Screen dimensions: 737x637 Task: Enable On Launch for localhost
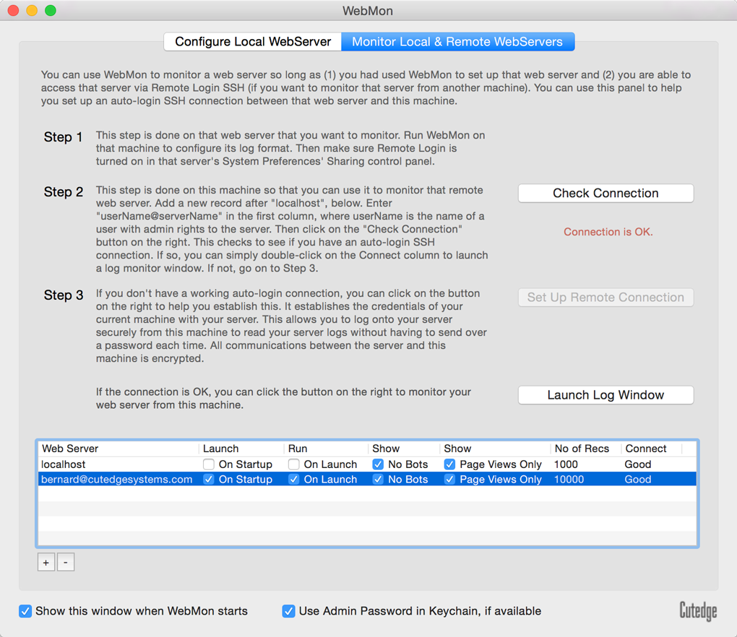tap(294, 464)
